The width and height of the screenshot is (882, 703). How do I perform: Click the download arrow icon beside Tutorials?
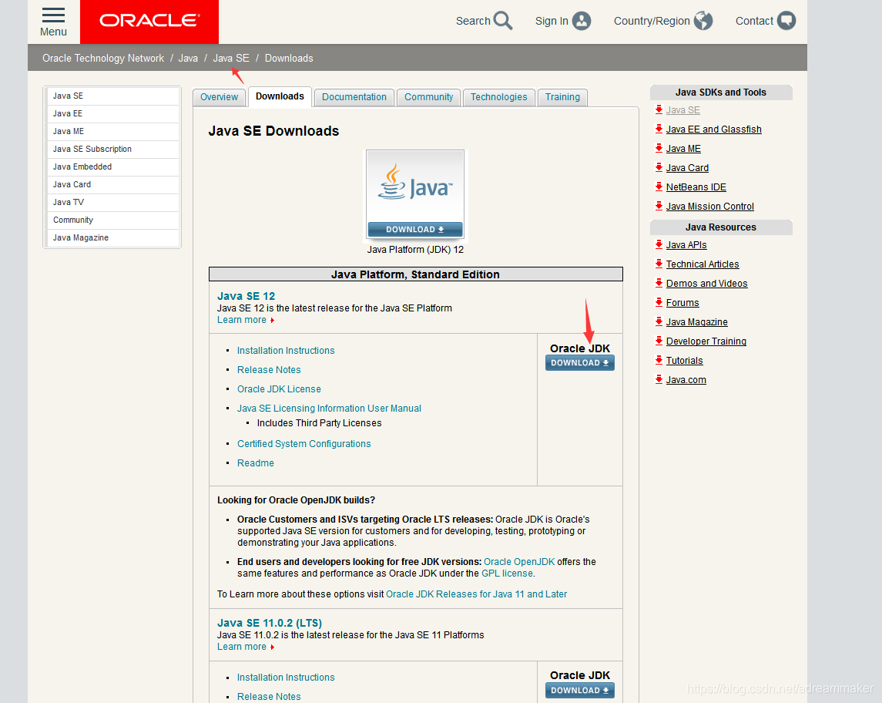click(659, 360)
